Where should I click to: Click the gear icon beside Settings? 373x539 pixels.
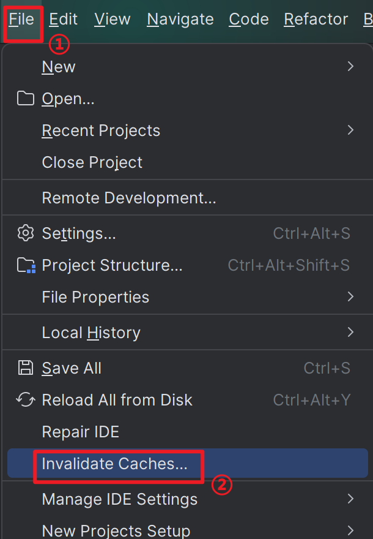click(26, 233)
